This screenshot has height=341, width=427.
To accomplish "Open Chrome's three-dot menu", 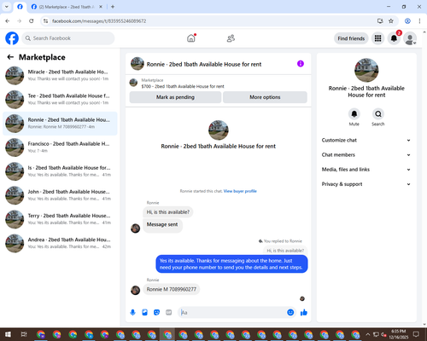I will 419,21.
